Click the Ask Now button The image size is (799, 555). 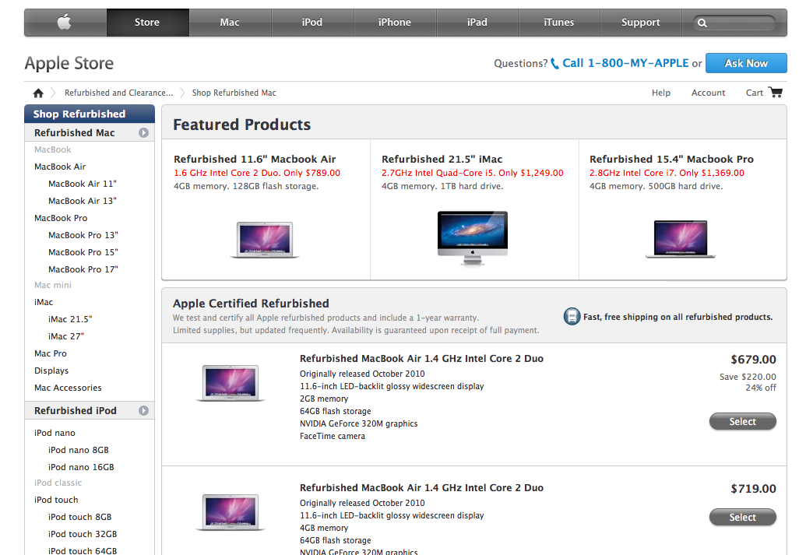(746, 63)
